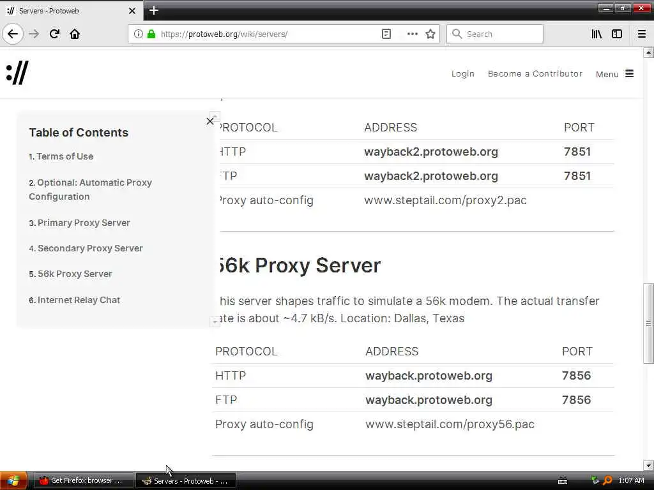Open Become a Contributor link
The image size is (654, 490).
point(535,74)
